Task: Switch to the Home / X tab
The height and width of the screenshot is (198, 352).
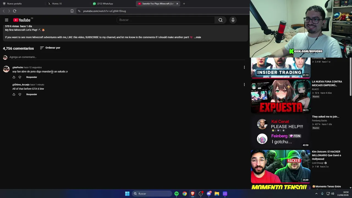Action: tap(57, 4)
